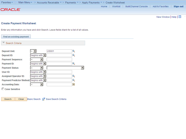Click the Search button
The width and height of the screenshot is (186, 139).
[8, 99]
